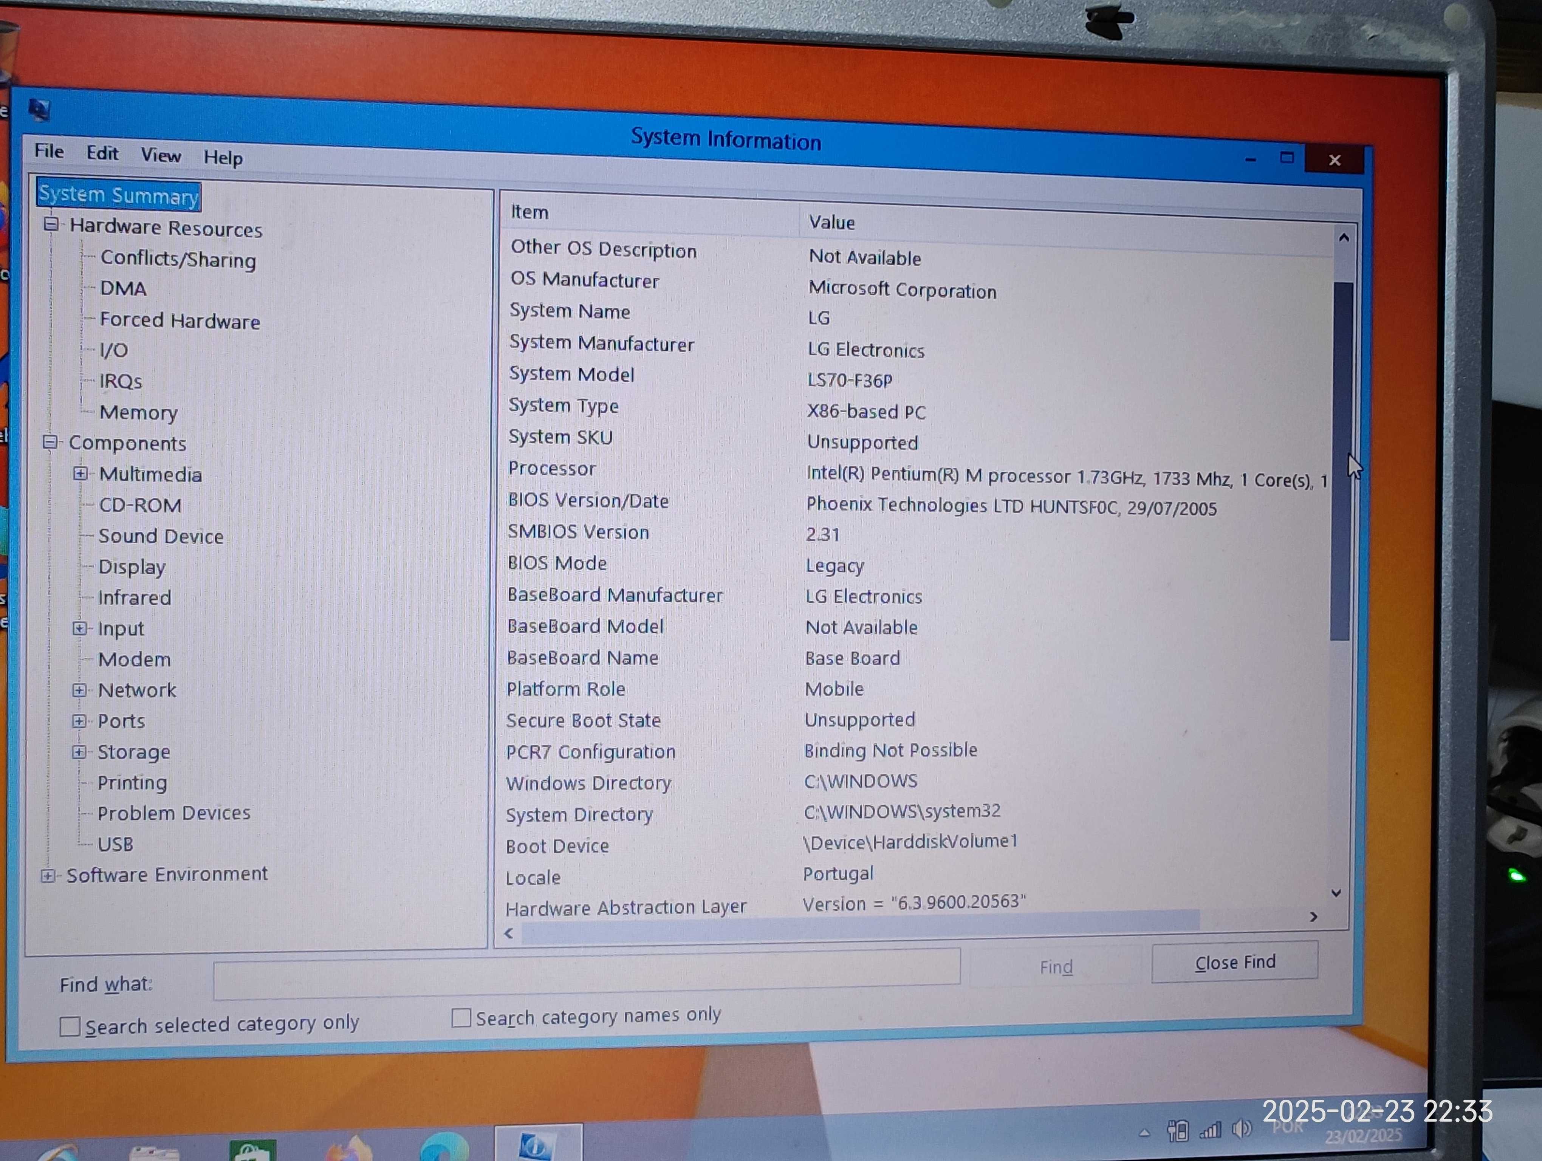Click the network signal tray icon
1542x1161 pixels.
pos(1210,1130)
